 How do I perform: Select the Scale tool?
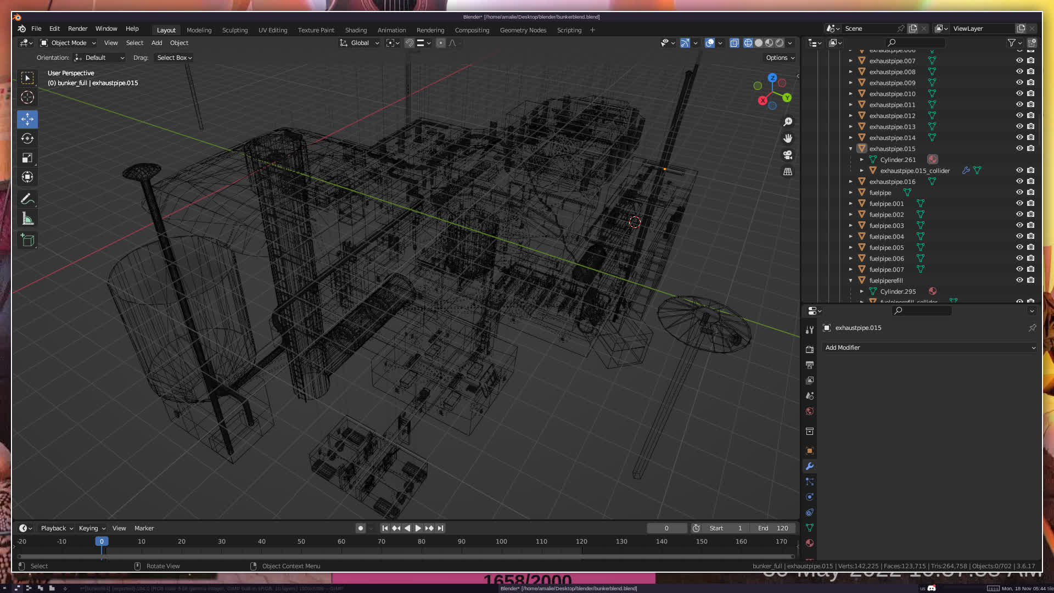(x=27, y=158)
